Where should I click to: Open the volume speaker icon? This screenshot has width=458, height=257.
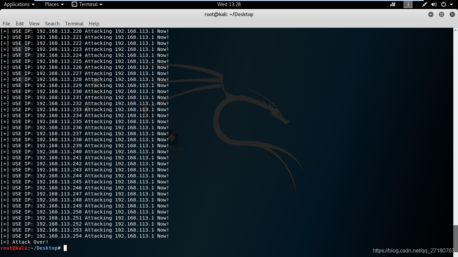tap(434, 4)
